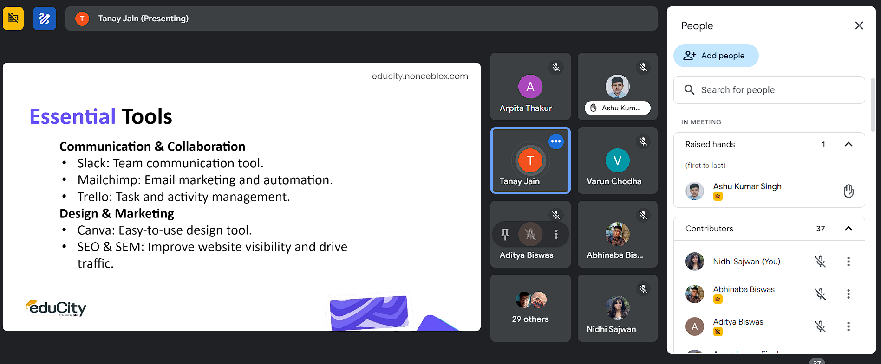The width and height of the screenshot is (881, 364).
Task: Click the Search for people field
Action: coord(769,90)
